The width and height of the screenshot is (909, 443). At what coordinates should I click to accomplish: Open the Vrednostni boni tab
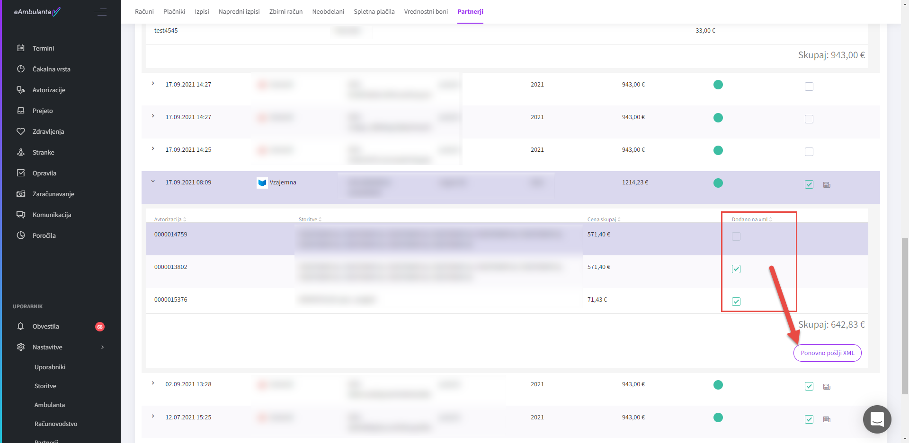click(x=426, y=12)
